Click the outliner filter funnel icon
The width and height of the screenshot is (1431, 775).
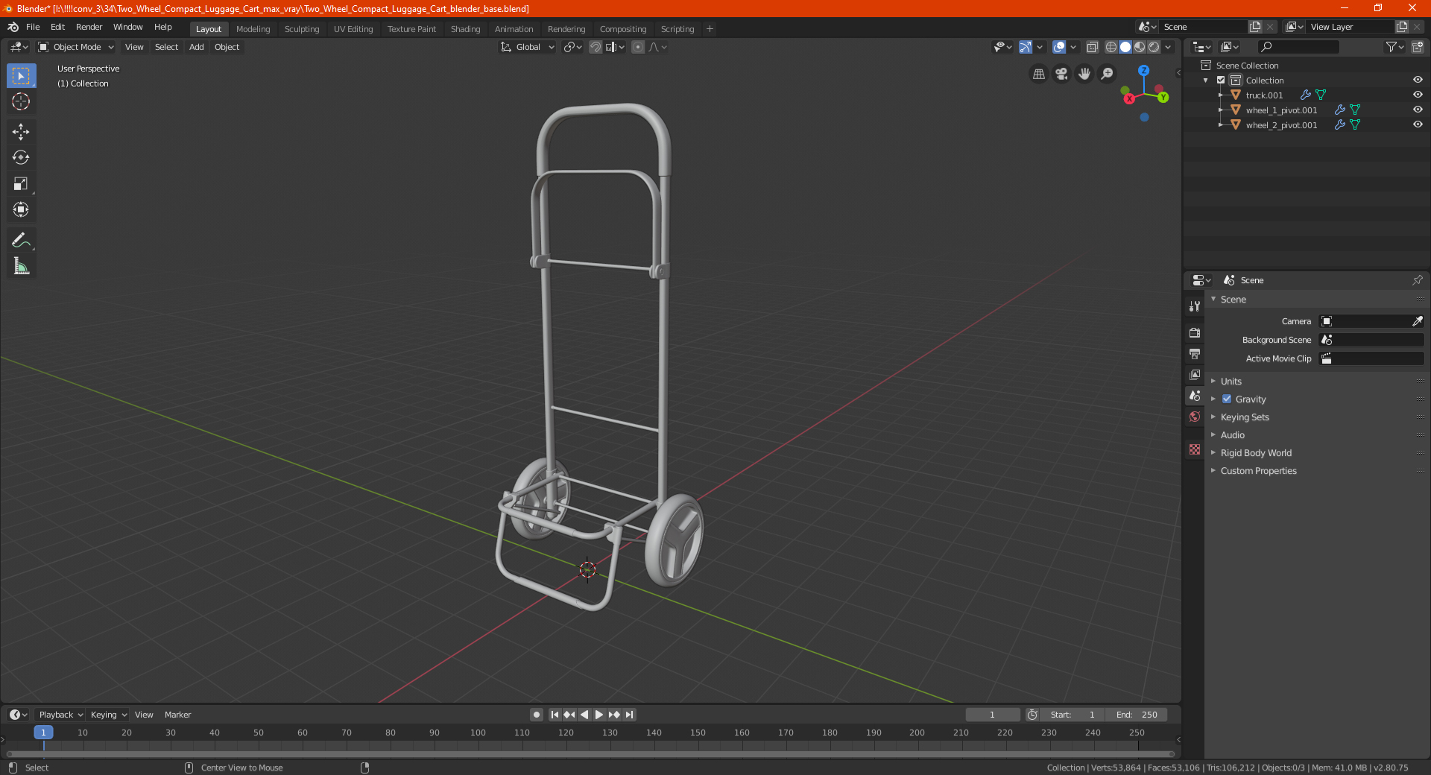tap(1394, 47)
